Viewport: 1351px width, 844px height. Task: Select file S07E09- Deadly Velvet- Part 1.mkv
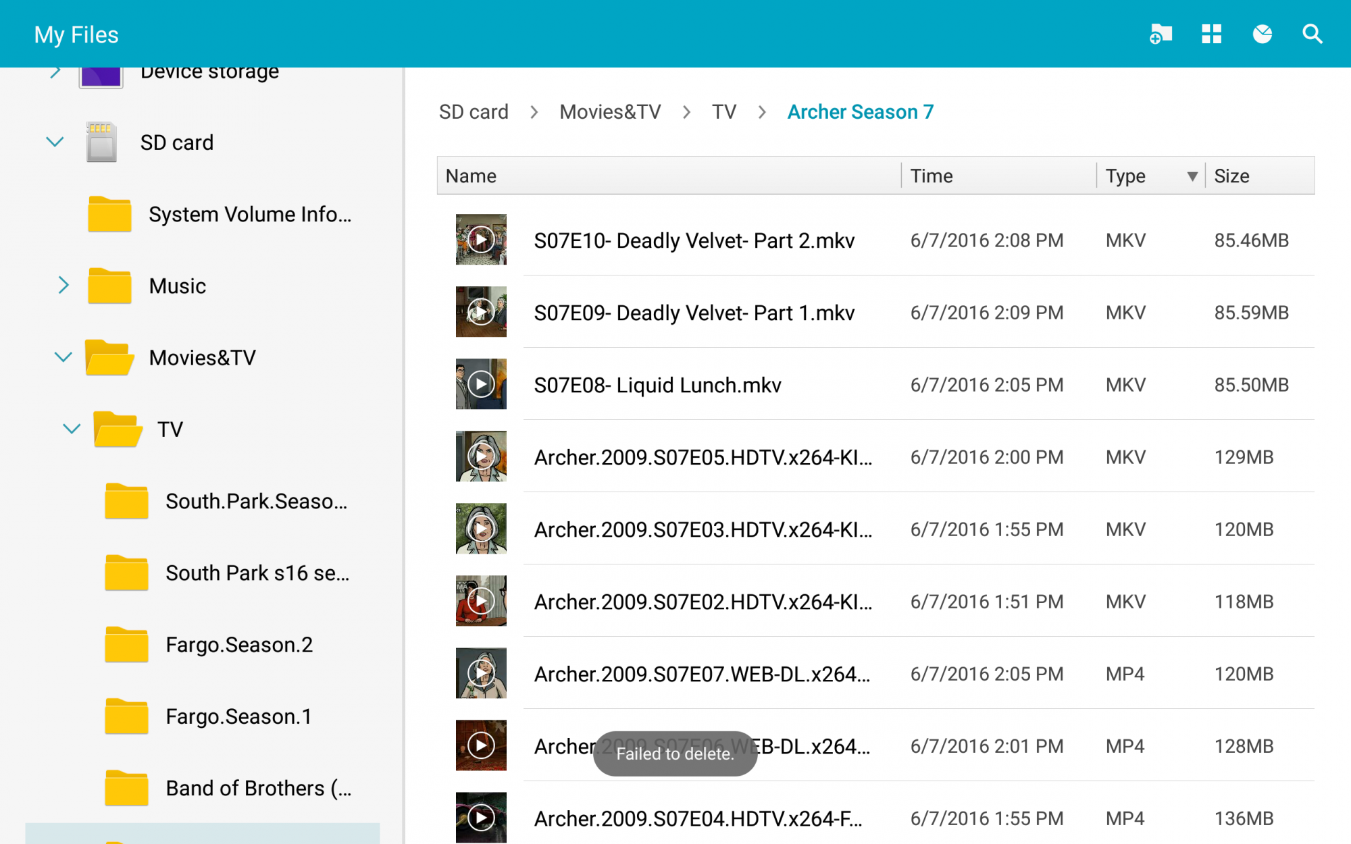click(x=694, y=313)
